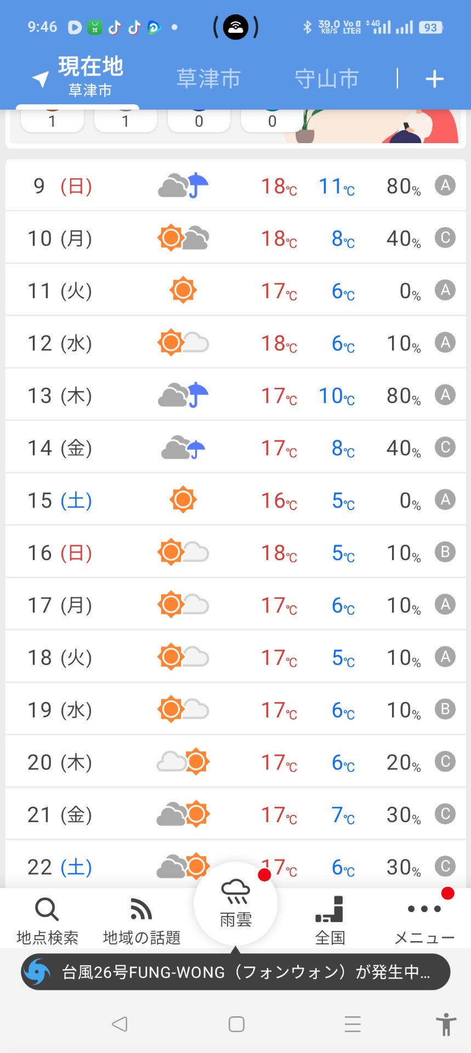Select the 現在地 current location tab
Screen dimensions: 471x1053
90,77
